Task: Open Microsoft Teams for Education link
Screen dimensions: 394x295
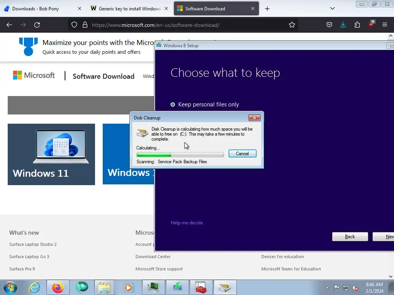Action: [x=291, y=269]
